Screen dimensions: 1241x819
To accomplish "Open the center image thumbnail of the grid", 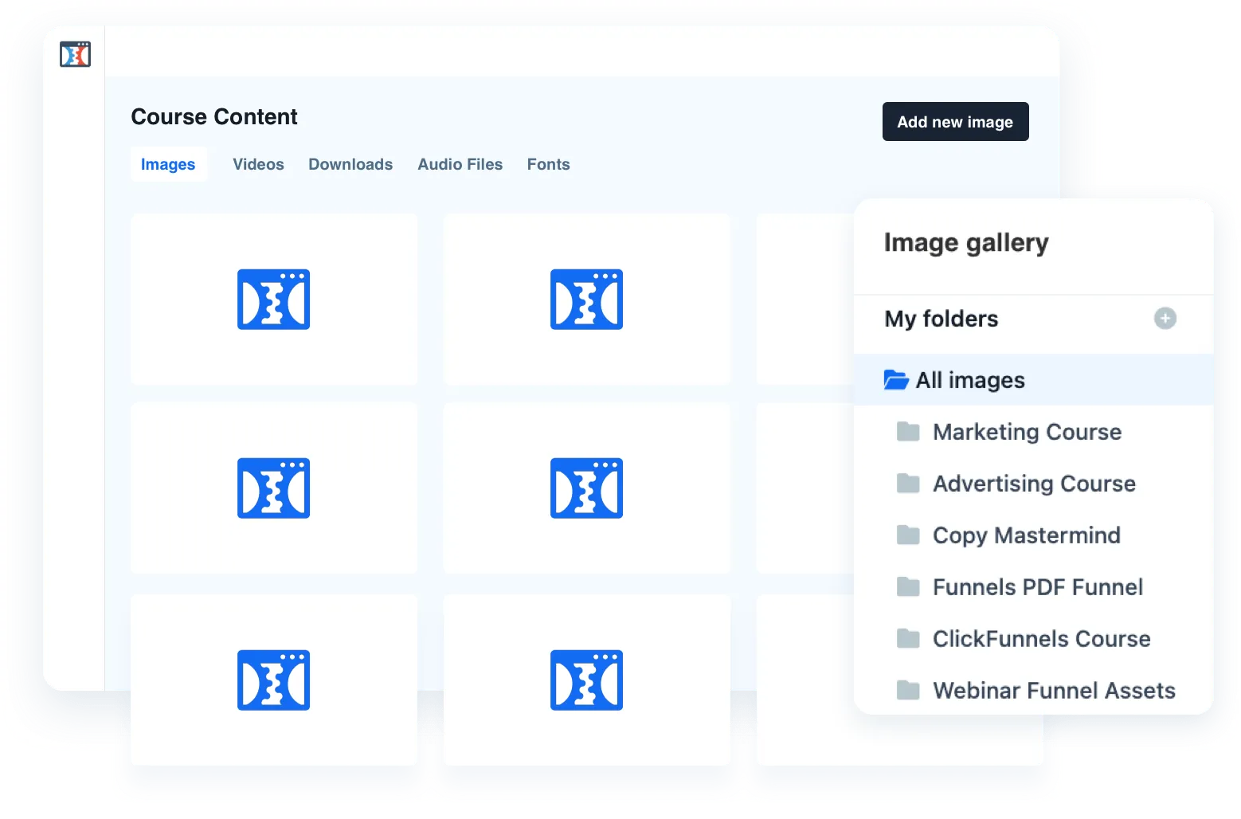I will [587, 488].
